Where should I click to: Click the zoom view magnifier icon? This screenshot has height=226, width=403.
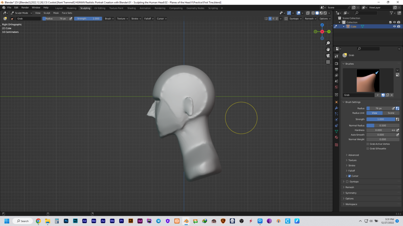(x=328, y=43)
